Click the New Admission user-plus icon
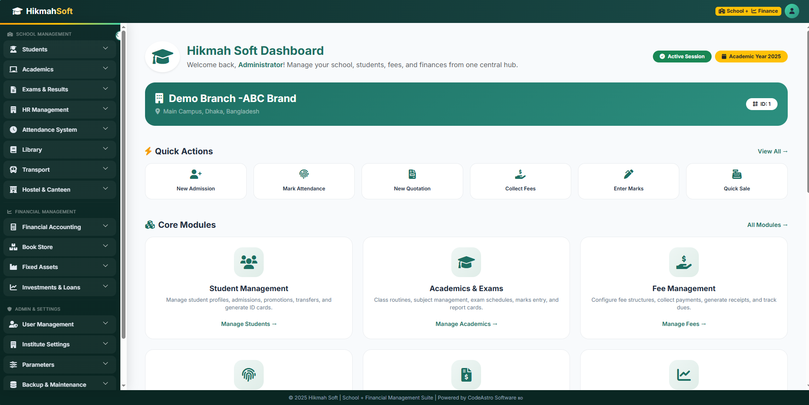The height and width of the screenshot is (405, 809). coord(196,174)
